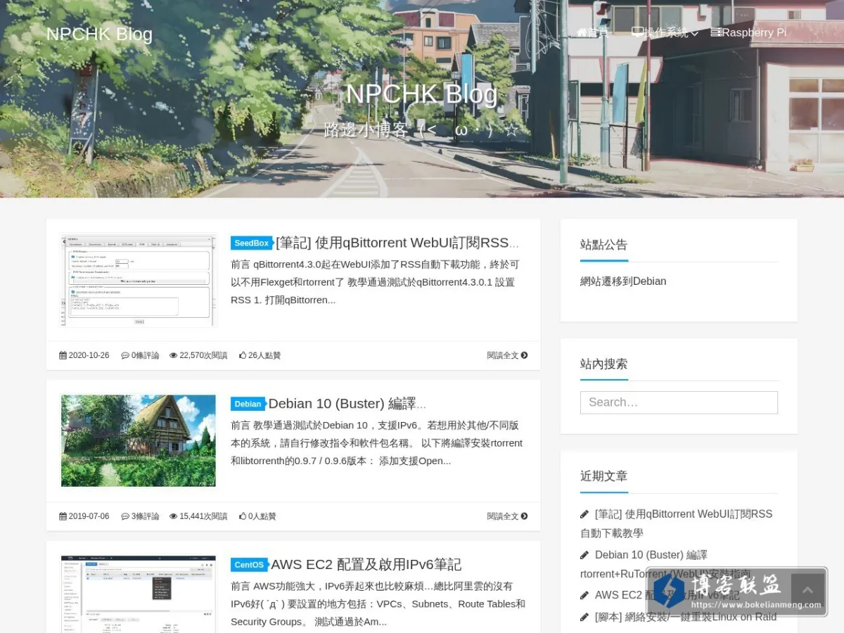Viewport: 844px width, 633px height.
Task: Click the large NPCHK Blog banner title
Action: point(421,94)
